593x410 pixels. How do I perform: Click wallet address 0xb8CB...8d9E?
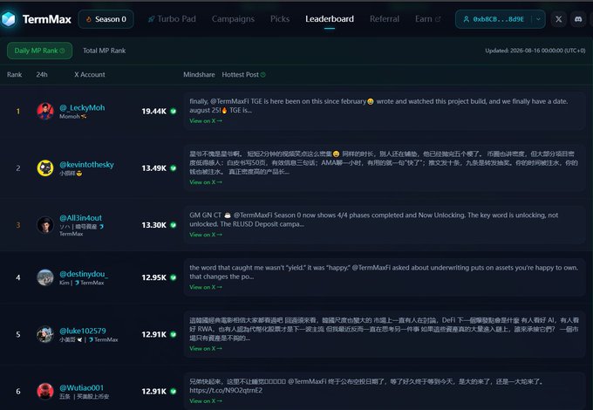tap(499, 19)
